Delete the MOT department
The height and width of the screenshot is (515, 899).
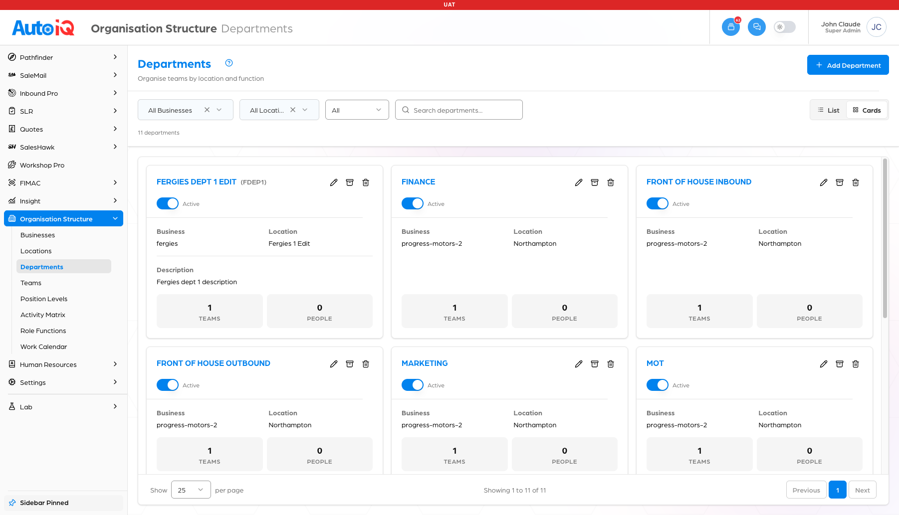[856, 364]
